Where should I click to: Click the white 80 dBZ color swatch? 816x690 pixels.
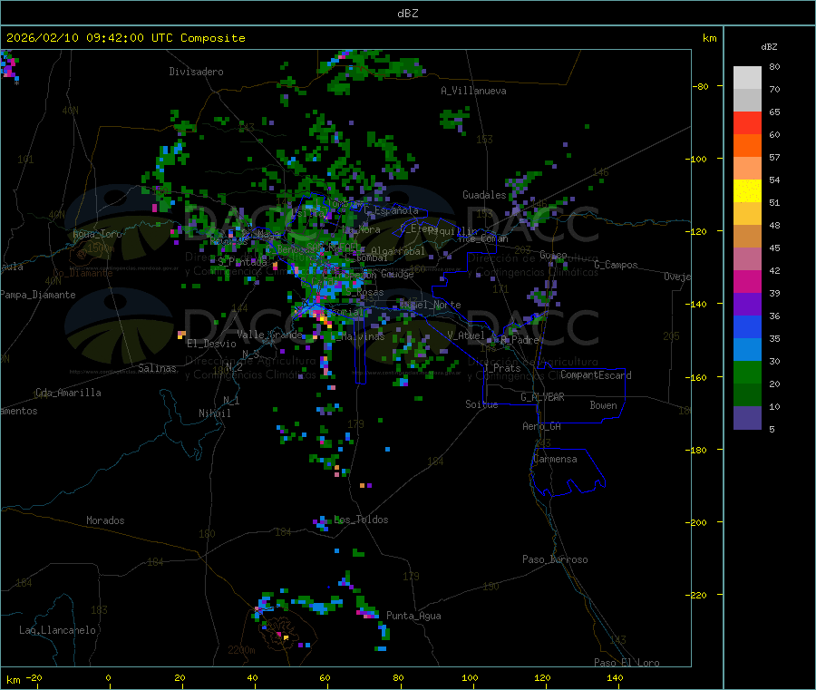pyautogui.click(x=747, y=78)
